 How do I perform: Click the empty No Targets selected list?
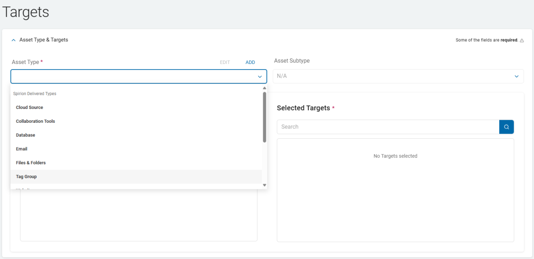395,190
